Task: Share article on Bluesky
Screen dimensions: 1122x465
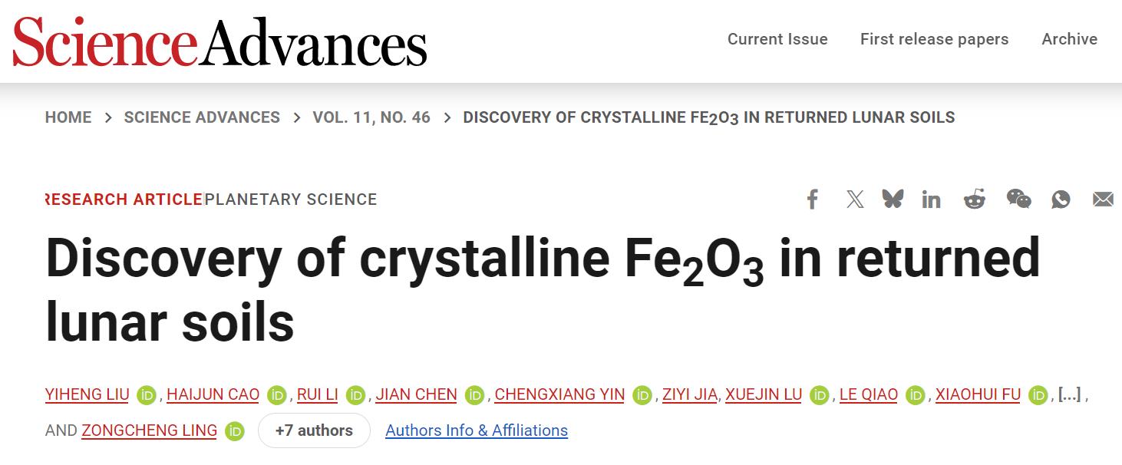Action: [x=893, y=200]
